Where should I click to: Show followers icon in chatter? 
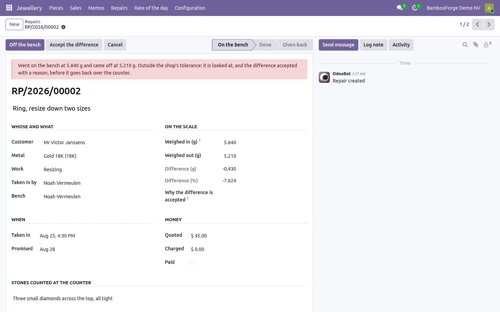pyautogui.click(x=487, y=45)
